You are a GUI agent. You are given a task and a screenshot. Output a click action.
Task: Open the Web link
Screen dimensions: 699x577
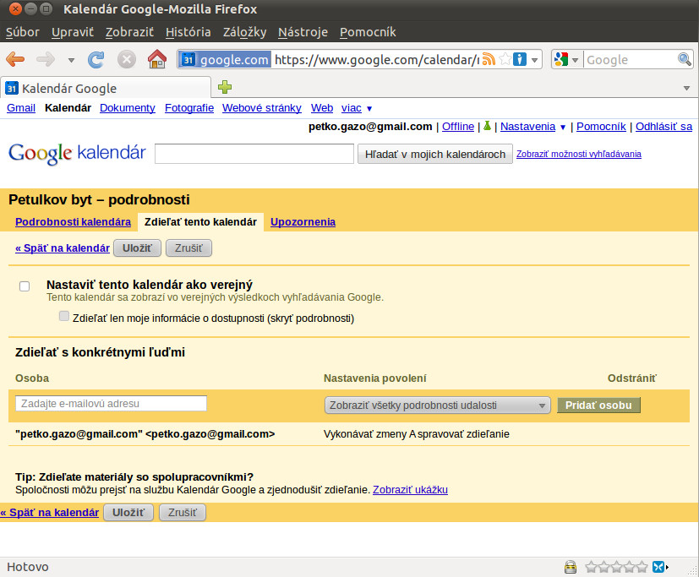pos(322,108)
